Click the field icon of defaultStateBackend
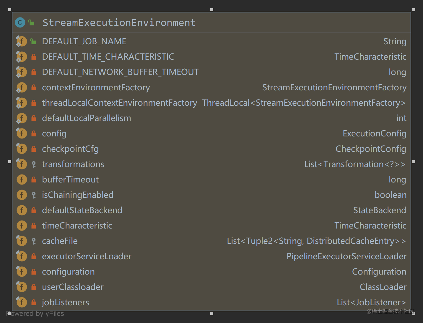Screen dimensions: 423x323 coord(22,210)
